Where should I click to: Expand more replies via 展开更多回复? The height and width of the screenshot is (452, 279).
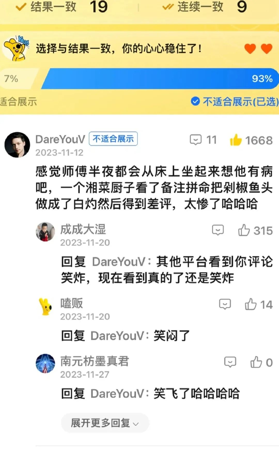tap(105, 423)
